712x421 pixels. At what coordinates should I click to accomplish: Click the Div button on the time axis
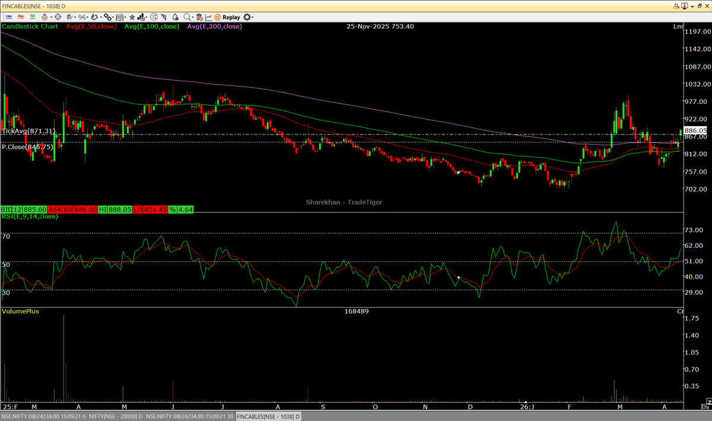(705, 407)
